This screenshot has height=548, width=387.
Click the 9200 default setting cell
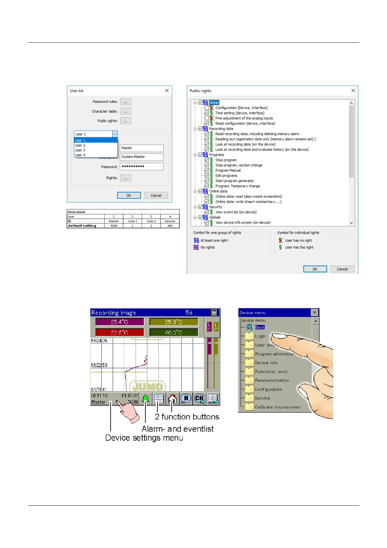tap(114, 226)
